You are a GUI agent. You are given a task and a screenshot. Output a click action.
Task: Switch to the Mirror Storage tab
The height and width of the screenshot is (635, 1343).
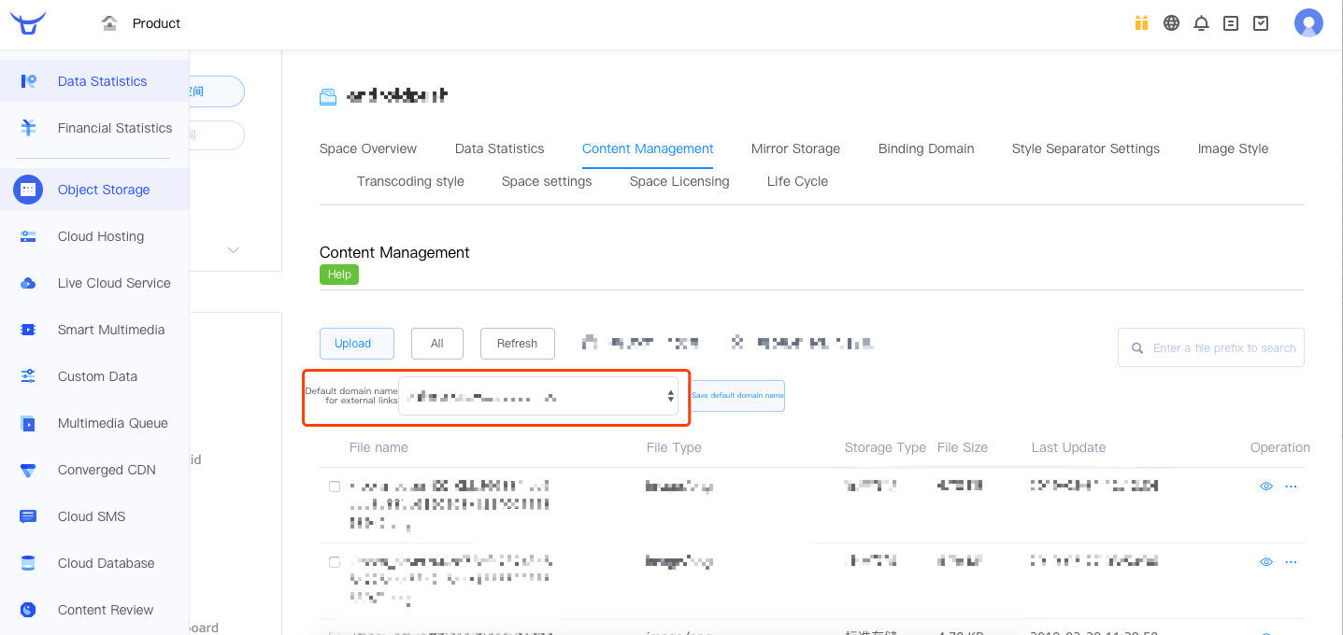pos(795,148)
